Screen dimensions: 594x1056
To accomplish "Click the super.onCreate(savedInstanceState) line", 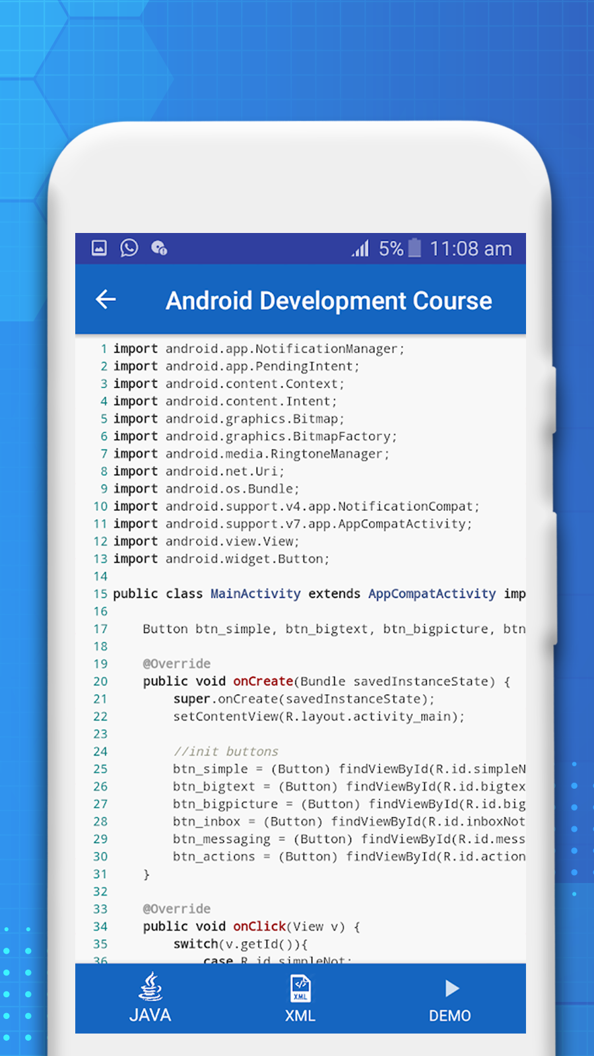I will point(304,699).
